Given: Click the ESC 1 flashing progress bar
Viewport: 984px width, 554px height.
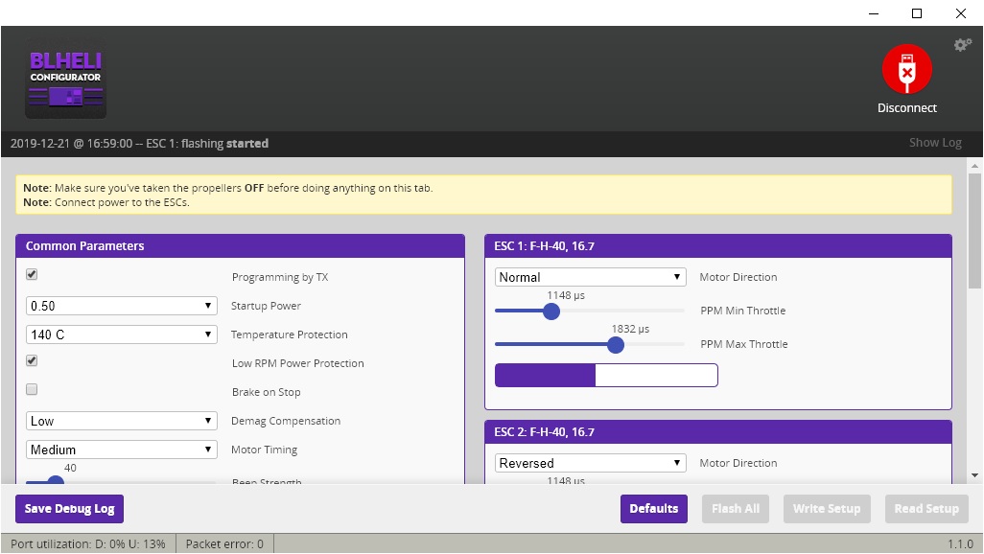Looking at the screenshot, I should click(606, 375).
